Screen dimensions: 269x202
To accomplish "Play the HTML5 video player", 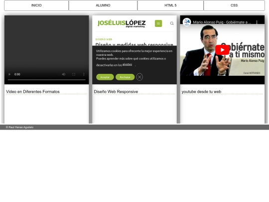I will click(x=9, y=74).
